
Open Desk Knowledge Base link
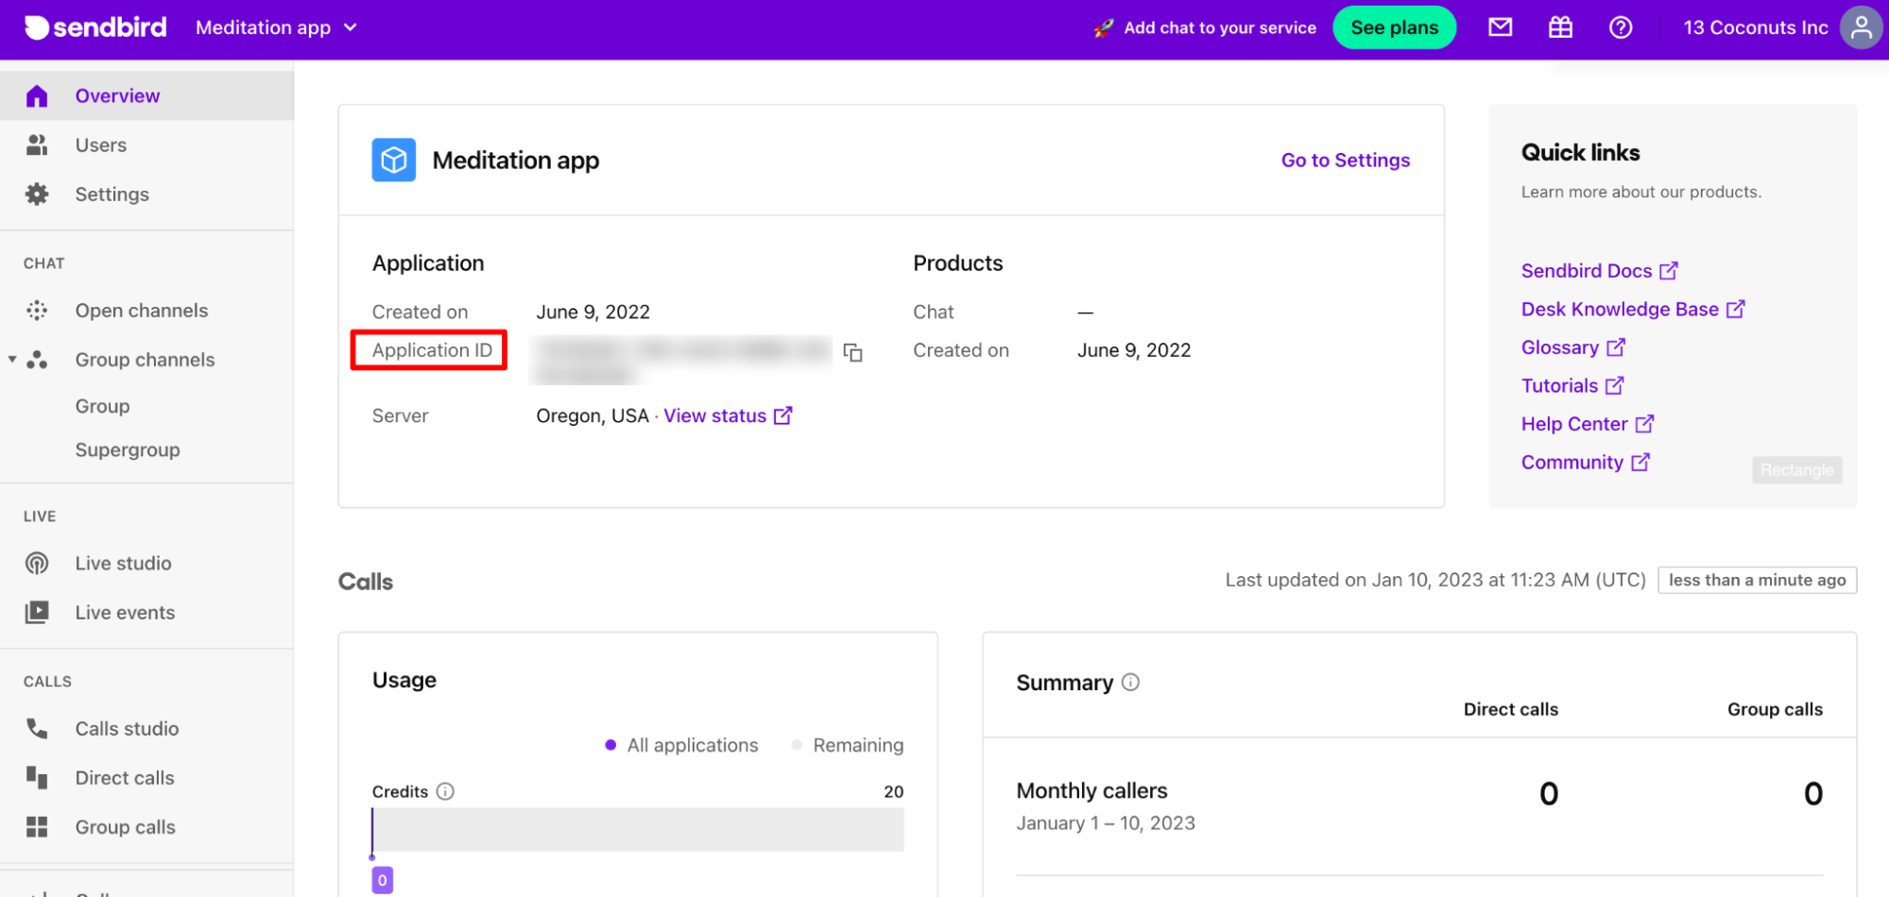point(1632,309)
